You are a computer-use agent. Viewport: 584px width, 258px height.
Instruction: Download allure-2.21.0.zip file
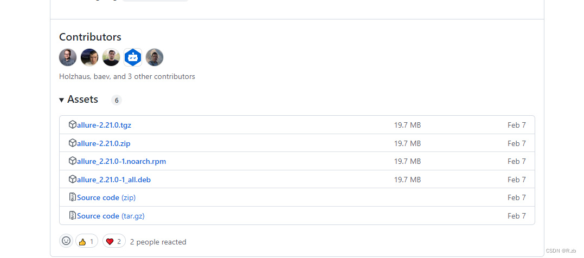click(x=104, y=143)
